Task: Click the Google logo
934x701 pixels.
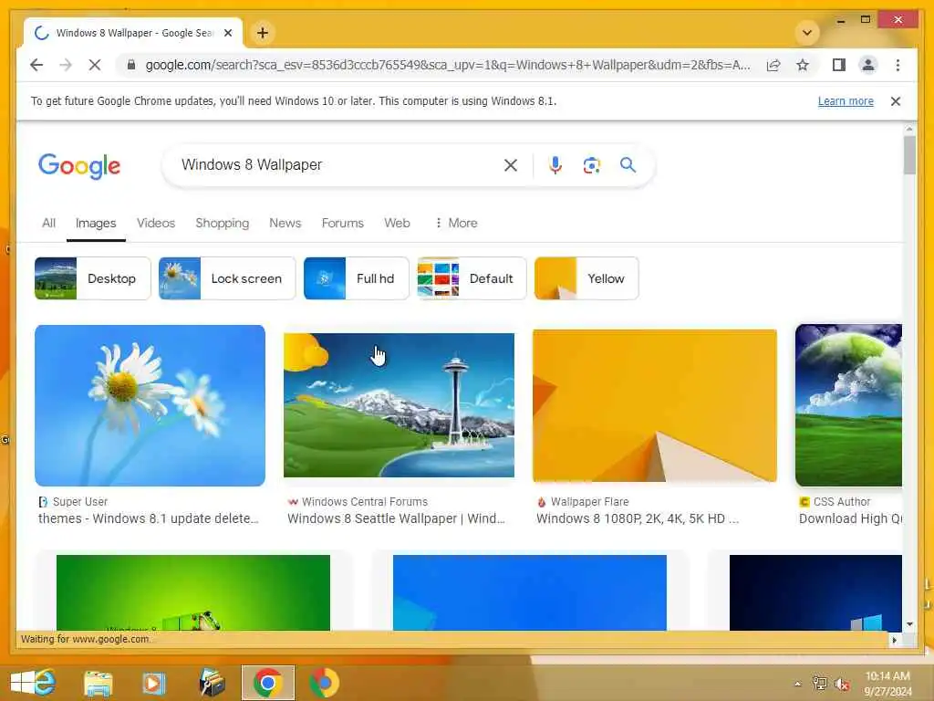Action: point(79,166)
